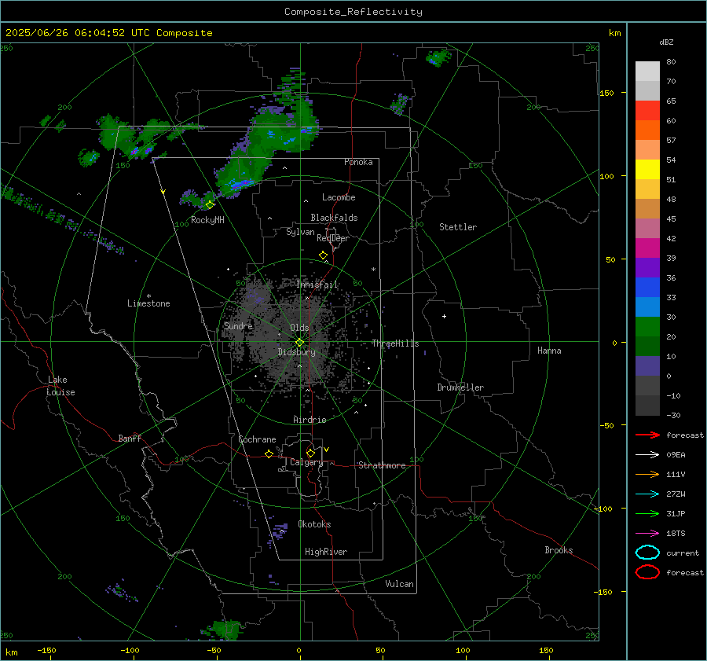The image size is (707, 661).
Task: Click the -150 tick label on bottom axis
Action: point(46,650)
